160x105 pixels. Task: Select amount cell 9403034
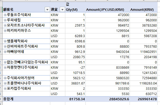(108, 52)
